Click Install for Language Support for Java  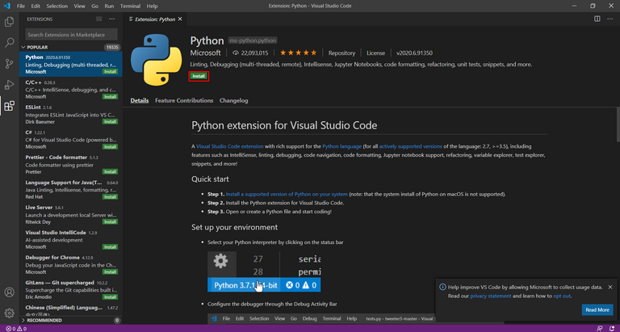click(x=110, y=197)
